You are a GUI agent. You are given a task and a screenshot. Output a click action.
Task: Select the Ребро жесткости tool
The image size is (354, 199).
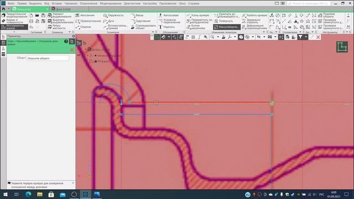pos(56,27)
